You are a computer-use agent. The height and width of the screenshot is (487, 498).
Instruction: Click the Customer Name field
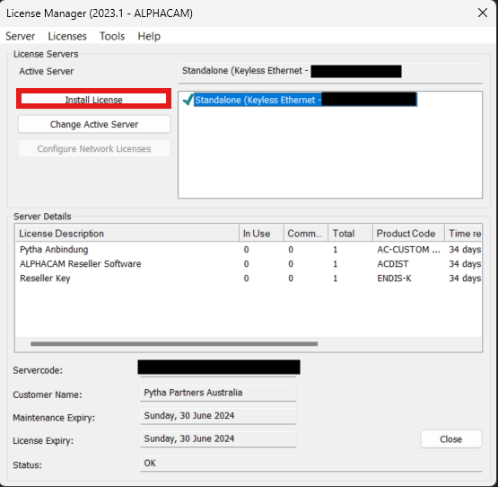tap(218, 393)
